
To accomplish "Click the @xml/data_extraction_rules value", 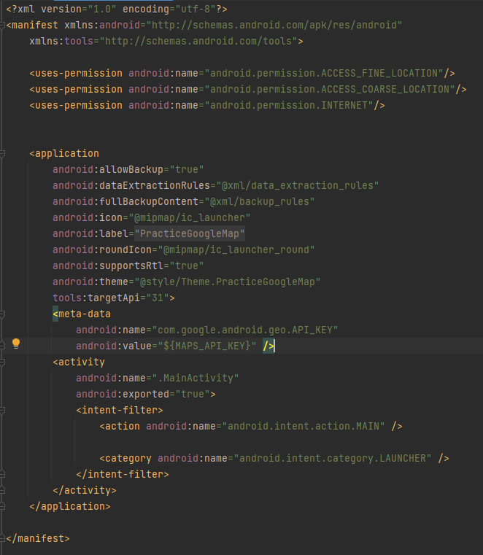I will click(298, 185).
